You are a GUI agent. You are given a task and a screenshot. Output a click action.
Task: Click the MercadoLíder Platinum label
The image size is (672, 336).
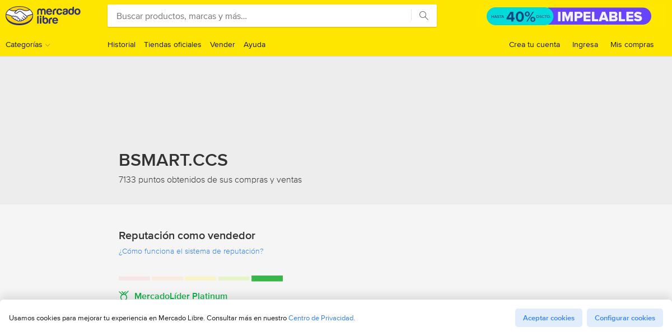coord(181,296)
